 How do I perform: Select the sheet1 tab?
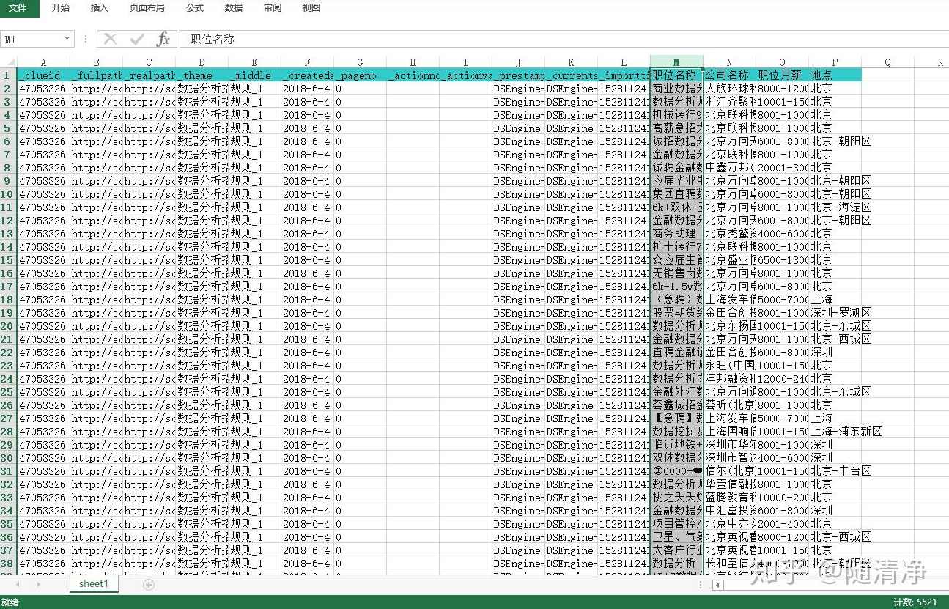click(92, 583)
